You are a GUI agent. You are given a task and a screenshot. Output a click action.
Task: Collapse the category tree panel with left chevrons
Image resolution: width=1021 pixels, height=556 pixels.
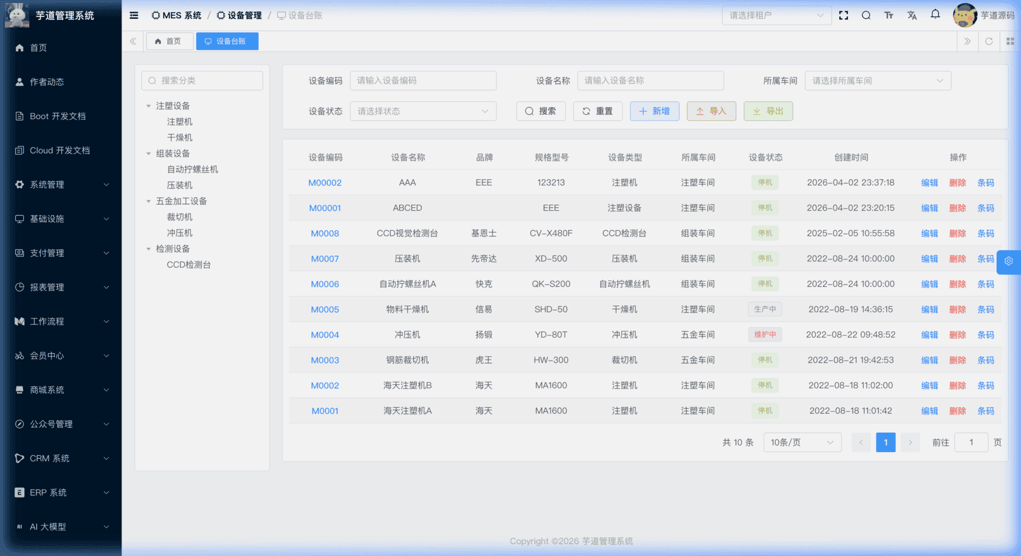pos(132,41)
